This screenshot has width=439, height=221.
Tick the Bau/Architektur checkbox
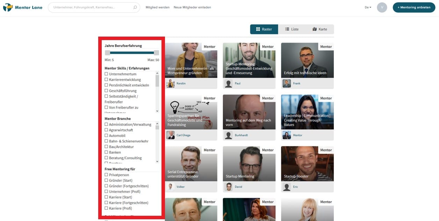click(106, 147)
